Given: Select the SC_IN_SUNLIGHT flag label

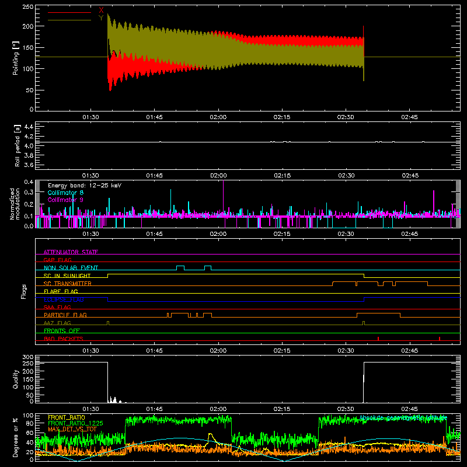Looking at the screenshot, I should (x=67, y=276).
